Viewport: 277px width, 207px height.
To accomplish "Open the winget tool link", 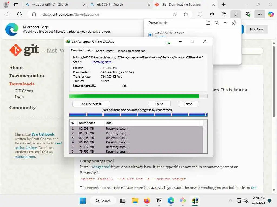I will click(x=101, y=167).
